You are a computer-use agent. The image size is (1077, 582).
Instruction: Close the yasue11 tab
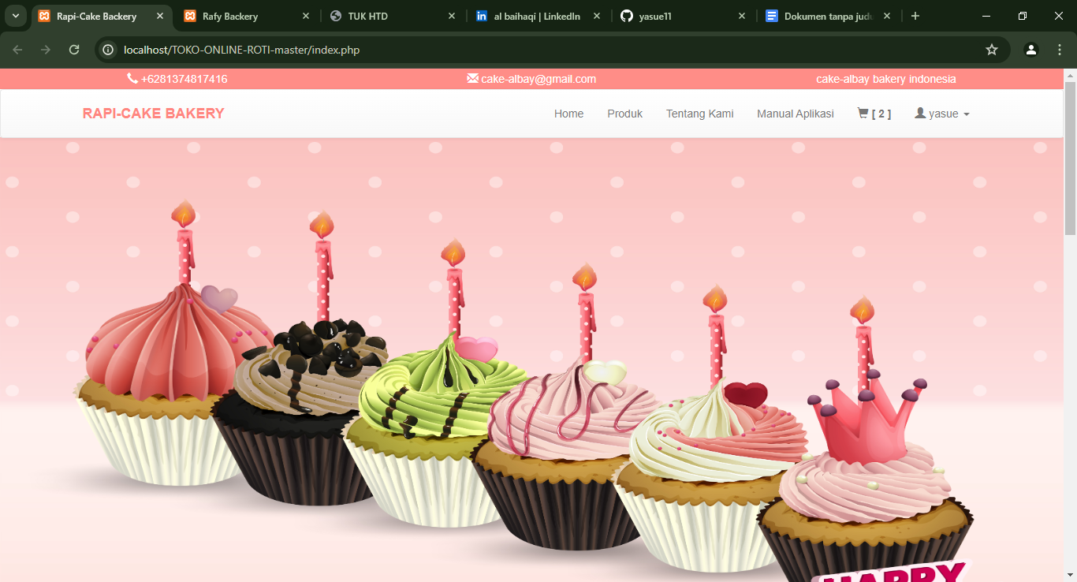[742, 16]
